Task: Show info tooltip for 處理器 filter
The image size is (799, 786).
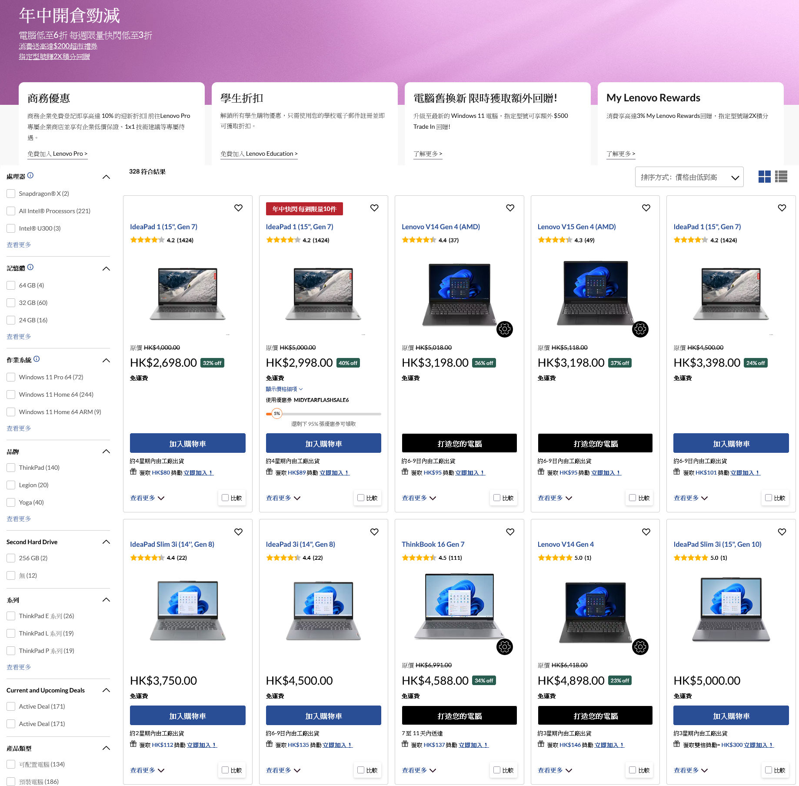Action: tap(30, 176)
